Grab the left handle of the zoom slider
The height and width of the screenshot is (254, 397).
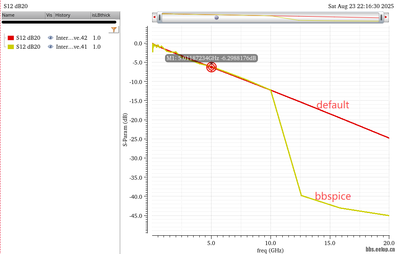point(160,17)
